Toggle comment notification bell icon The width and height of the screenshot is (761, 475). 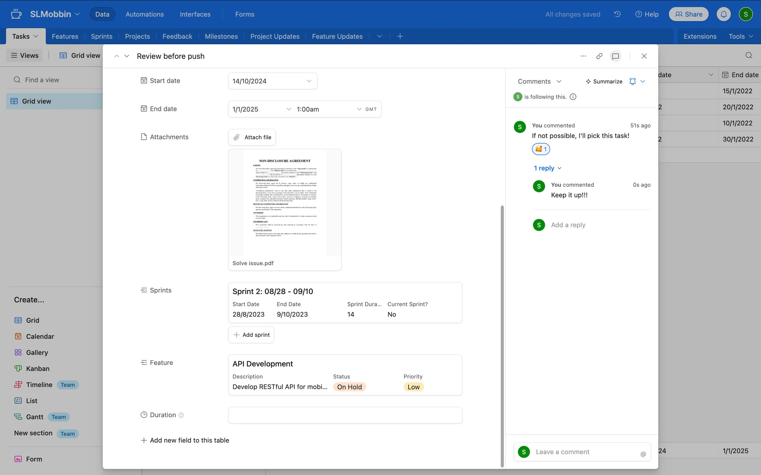[x=633, y=82]
